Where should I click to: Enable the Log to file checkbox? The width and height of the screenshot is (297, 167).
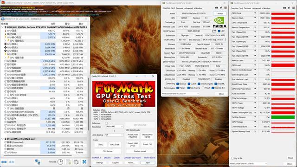(232, 158)
